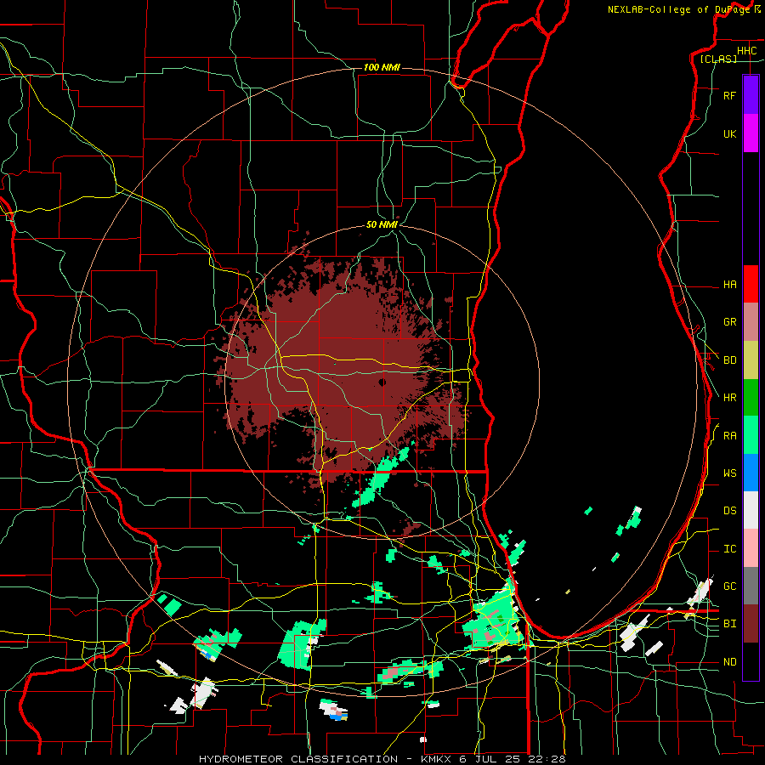Select the IC light pink legend swatch
765x765 pixels.
point(751,548)
